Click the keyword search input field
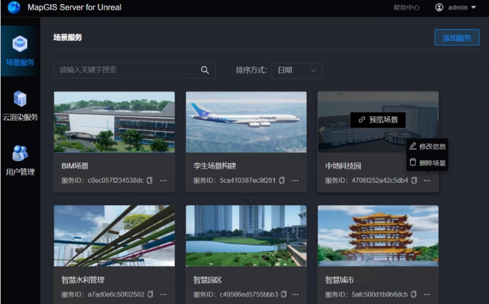489x304 pixels. coord(127,70)
